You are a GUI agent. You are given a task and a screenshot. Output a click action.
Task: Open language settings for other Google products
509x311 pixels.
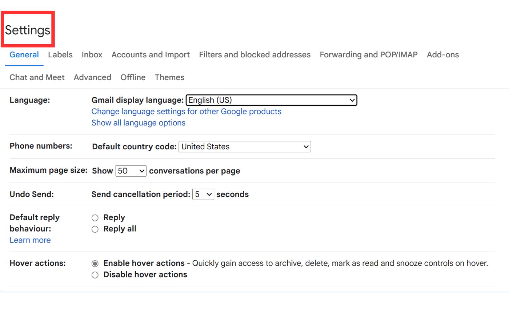pyautogui.click(x=186, y=111)
